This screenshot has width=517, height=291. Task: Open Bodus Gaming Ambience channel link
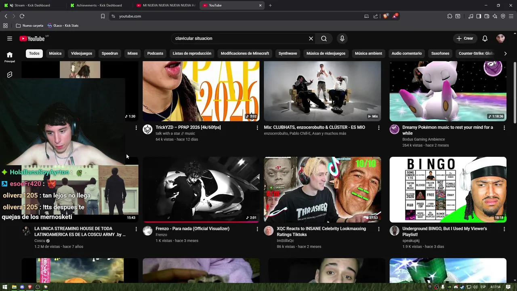pos(423,139)
